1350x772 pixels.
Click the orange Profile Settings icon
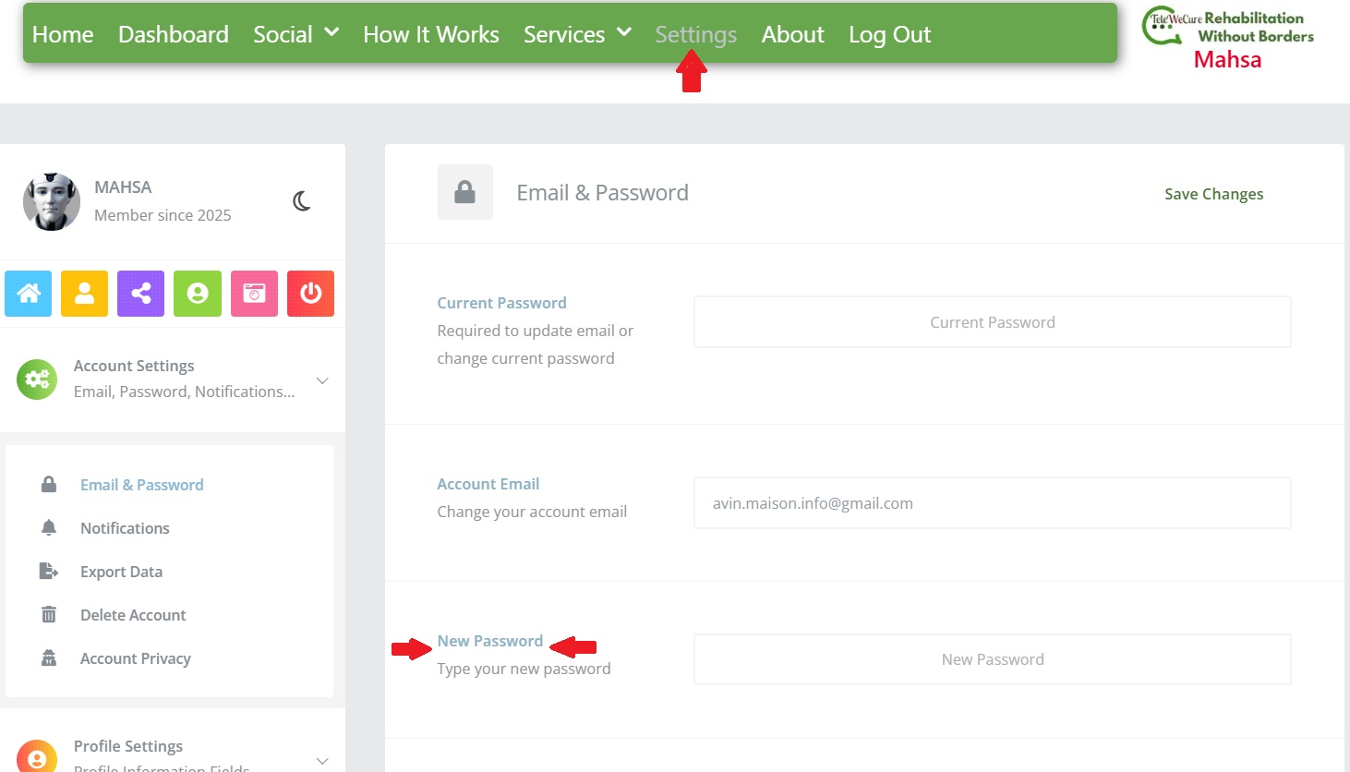click(x=37, y=759)
